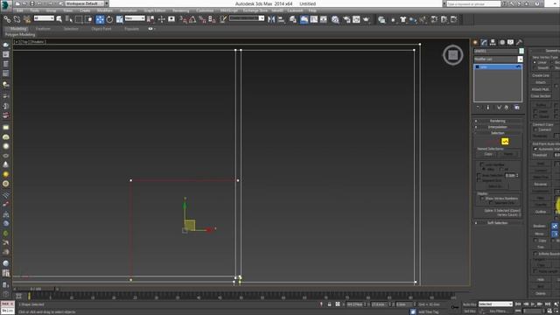Switch to the Create command panel tab

(475, 42)
